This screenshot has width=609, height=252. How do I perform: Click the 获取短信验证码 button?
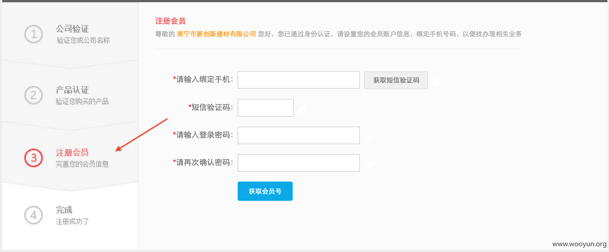click(396, 80)
